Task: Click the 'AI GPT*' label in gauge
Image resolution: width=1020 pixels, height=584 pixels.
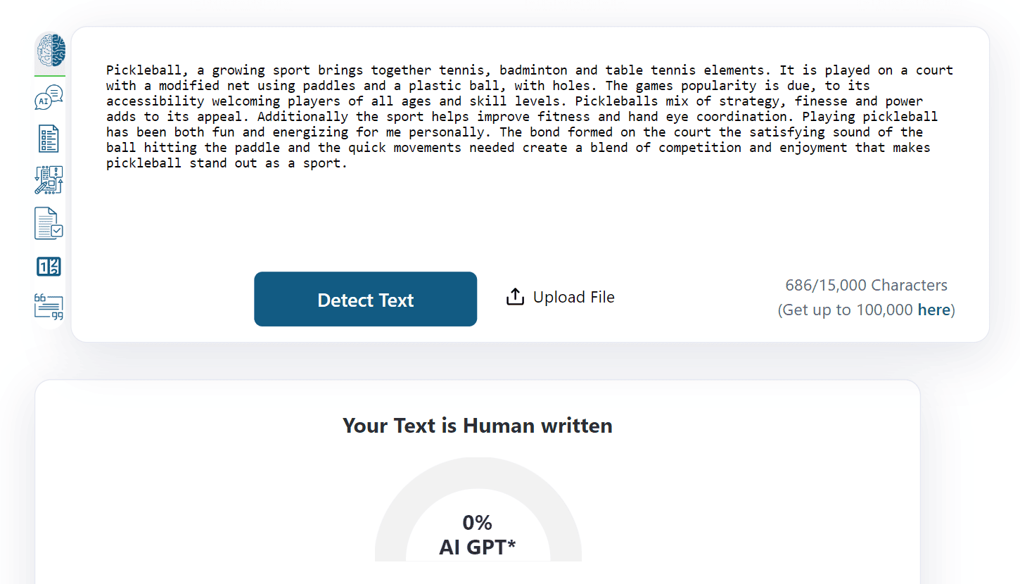Action: [478, 547]
